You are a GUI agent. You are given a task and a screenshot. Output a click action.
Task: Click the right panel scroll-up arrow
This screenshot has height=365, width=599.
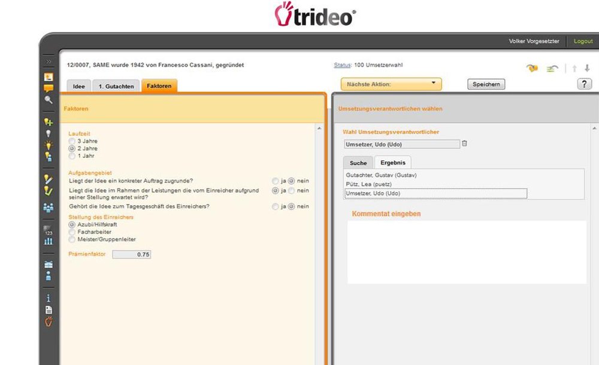(594, 129)
